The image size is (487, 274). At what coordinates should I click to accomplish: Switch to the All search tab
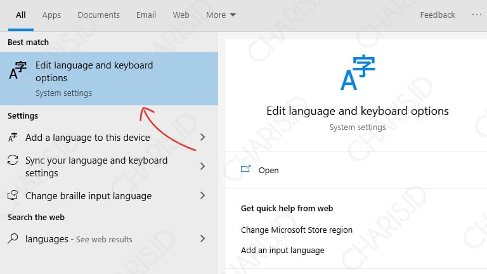[x=21, y=15]
